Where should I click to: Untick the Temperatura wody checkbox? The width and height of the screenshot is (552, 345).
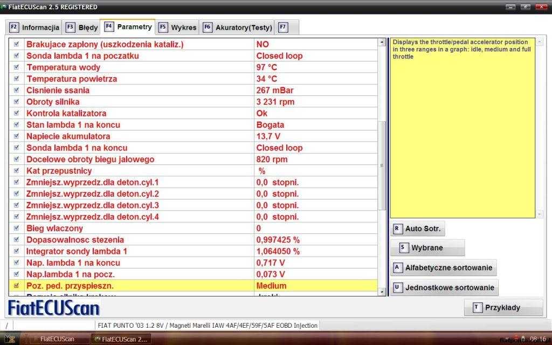tap(16, 67)
